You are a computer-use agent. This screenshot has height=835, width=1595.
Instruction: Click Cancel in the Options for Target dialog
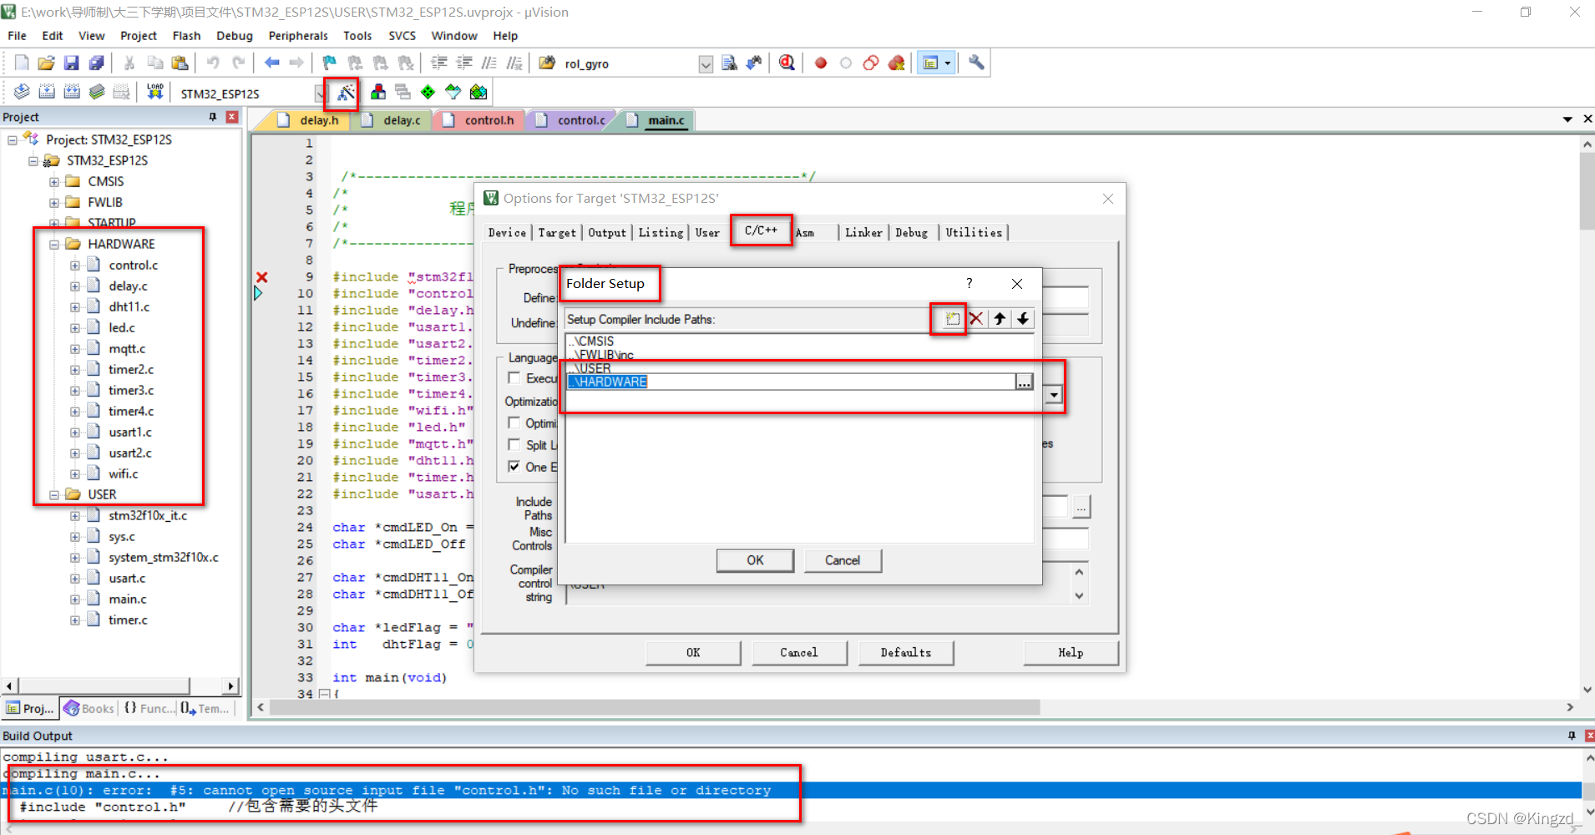(799, 653)
